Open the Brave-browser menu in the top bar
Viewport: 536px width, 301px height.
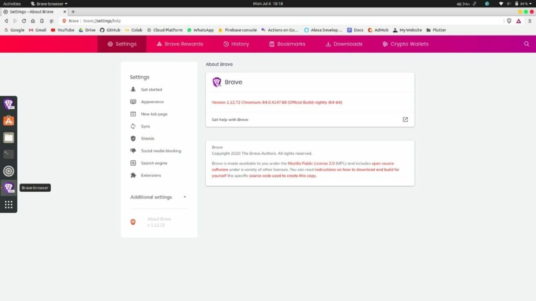coord(48,3)
